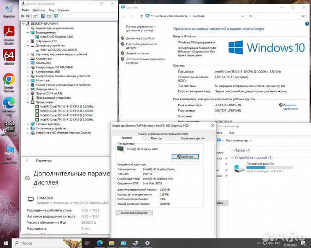This screenshot has height=248, width=311.
Task: Click 'Система и безопасность' breadcrumb
Action: 171,16
